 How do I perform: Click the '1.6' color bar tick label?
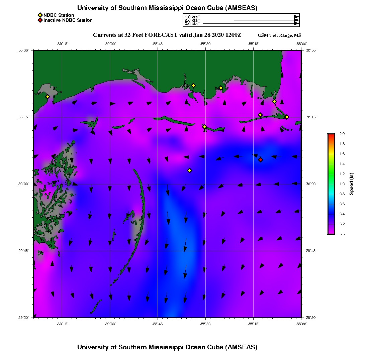pos(342,154)
